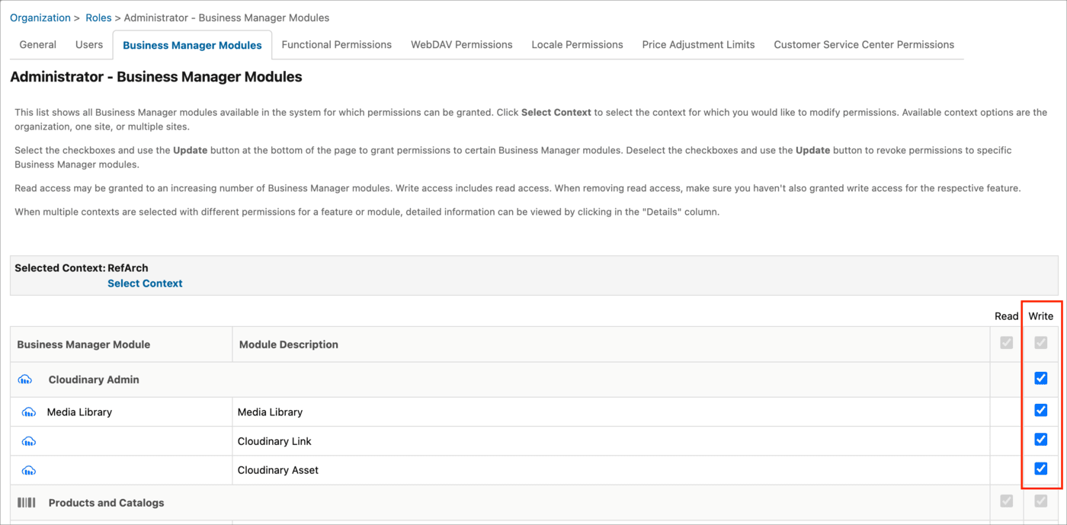Open the Users tab
Viewport: 1067px width, 525px height.
pyautogui.click(x=89, y=44)
